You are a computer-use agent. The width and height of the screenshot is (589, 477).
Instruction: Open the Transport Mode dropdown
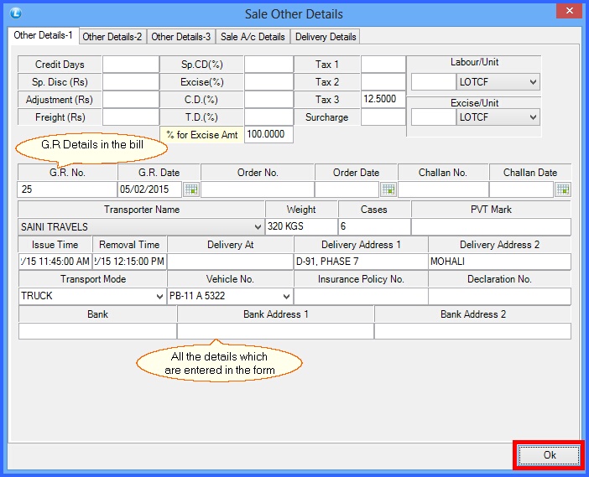click(x=159, y=297)
